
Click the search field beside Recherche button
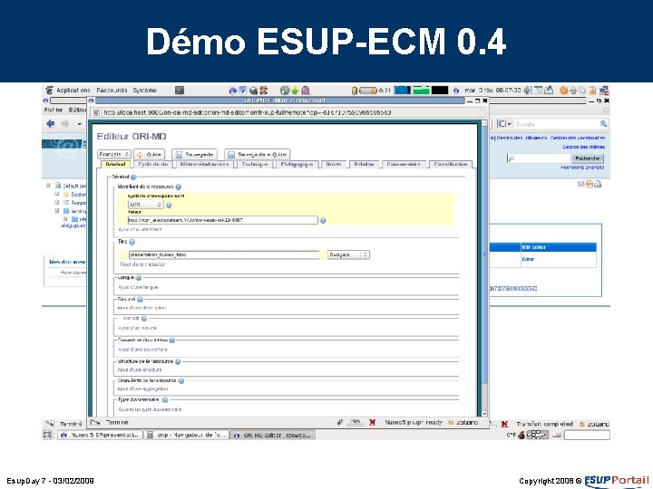click(x=539, y=158)
